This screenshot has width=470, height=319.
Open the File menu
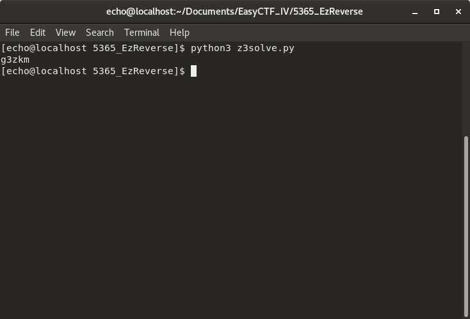[x=12, y=33]
